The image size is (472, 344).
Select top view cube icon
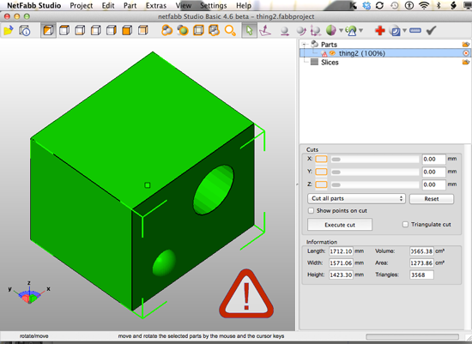click(x=64, y=30)
